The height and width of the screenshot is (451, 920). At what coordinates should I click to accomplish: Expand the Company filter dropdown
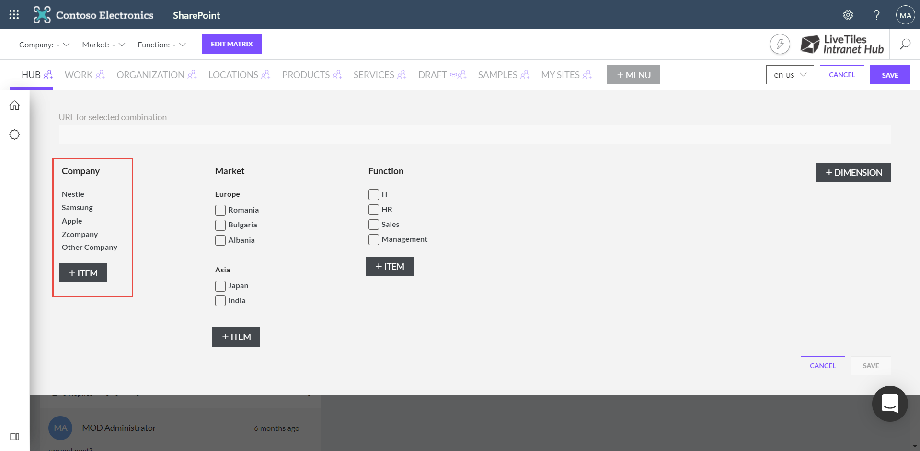[x=45, y=45]
